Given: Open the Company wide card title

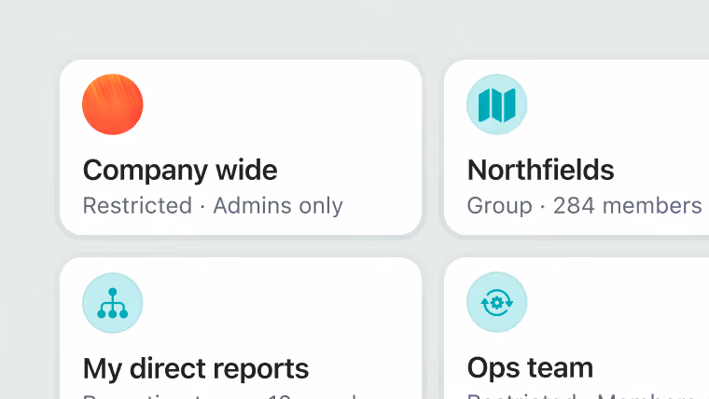Looking at the screenshot, I should coord(180,171).
